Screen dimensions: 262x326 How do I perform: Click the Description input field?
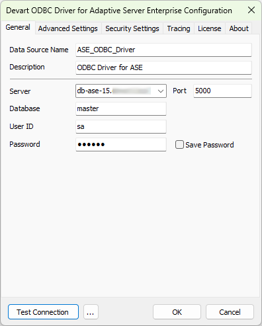[163, 67]
